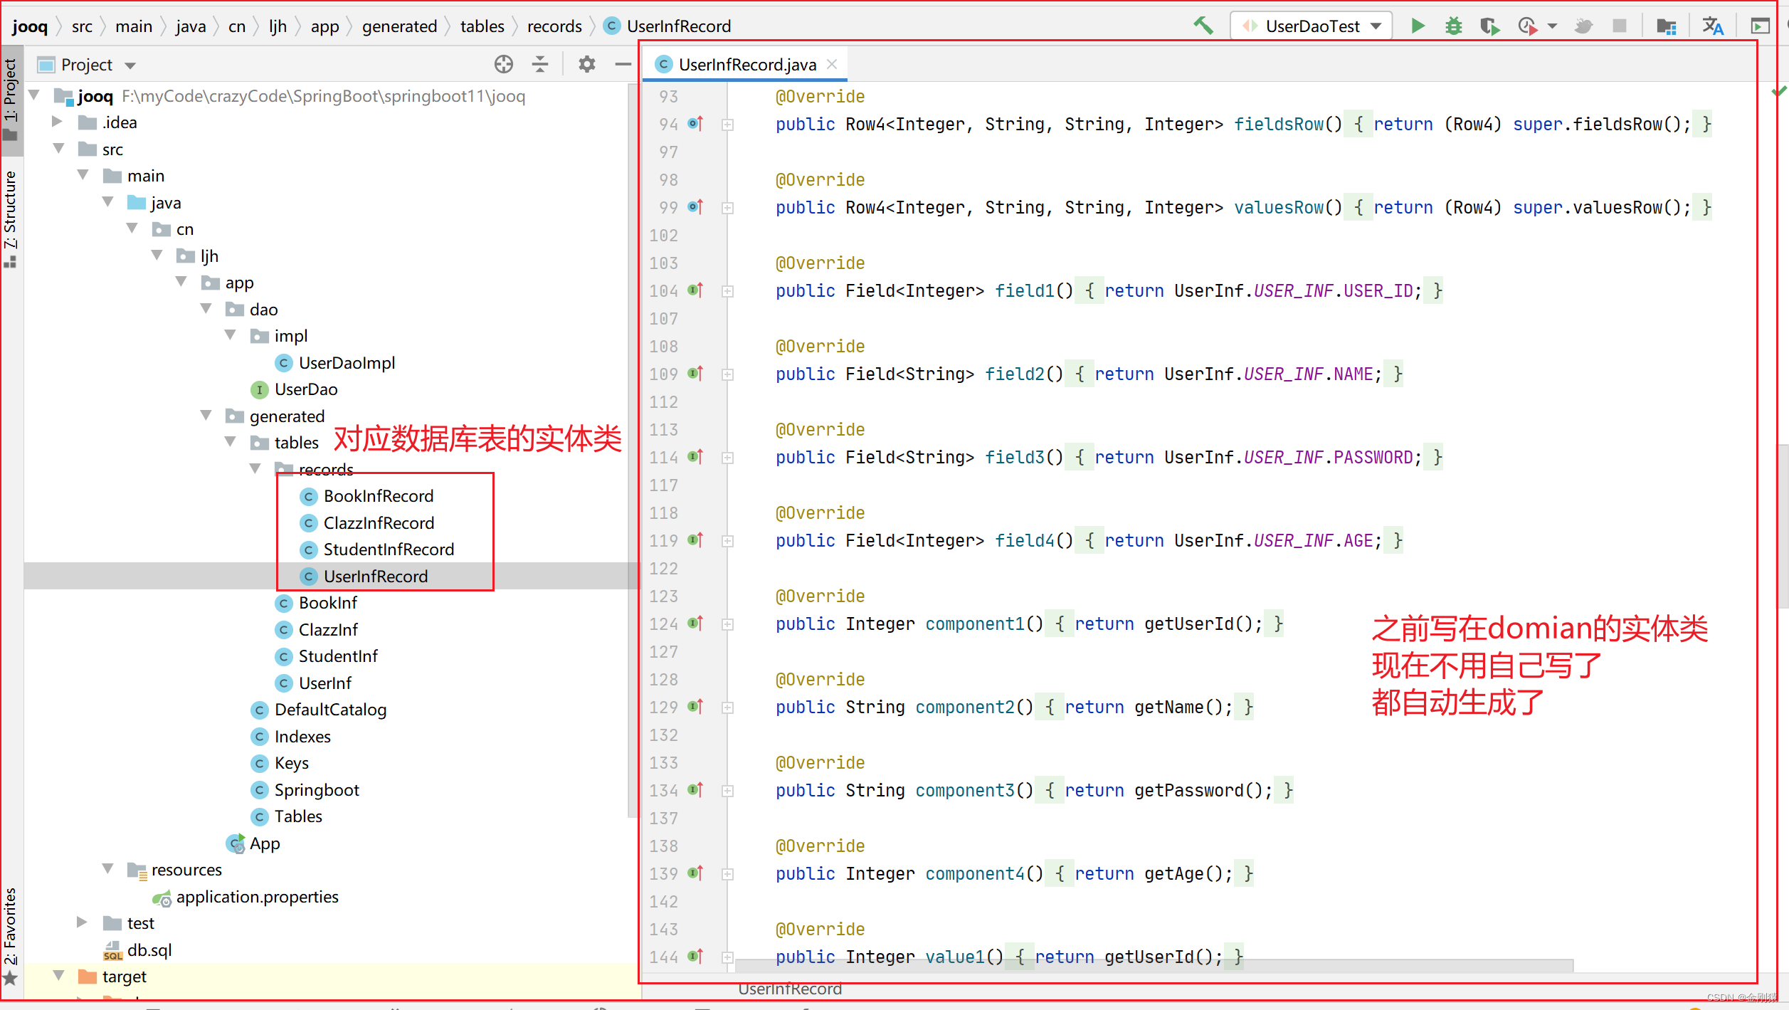Open Project panel settings gear
Image resolution: width=1789 pixels, height=1010 pixels.
(x=586, y=65)
